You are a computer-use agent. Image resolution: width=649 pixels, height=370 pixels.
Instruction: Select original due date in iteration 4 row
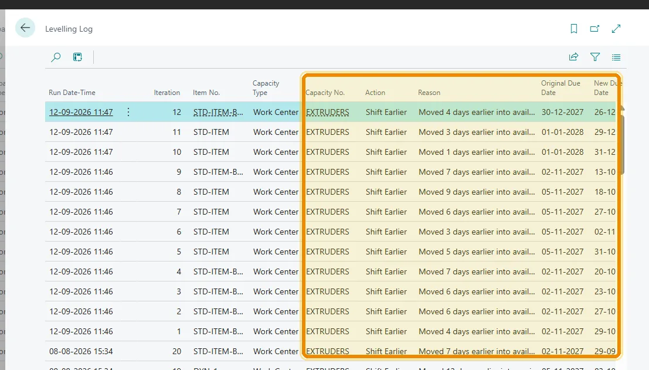pos(562,272)
